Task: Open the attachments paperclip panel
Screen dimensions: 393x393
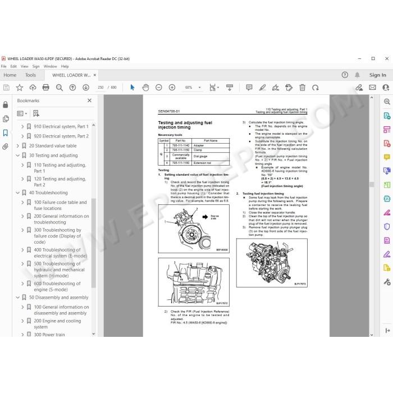Action: (5, 147)
